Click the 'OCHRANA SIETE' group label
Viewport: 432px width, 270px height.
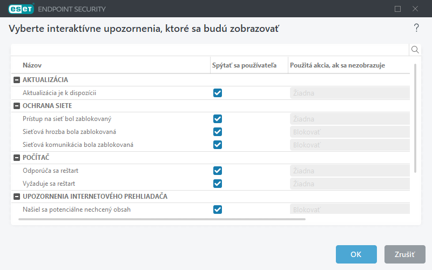coord(47,106)
